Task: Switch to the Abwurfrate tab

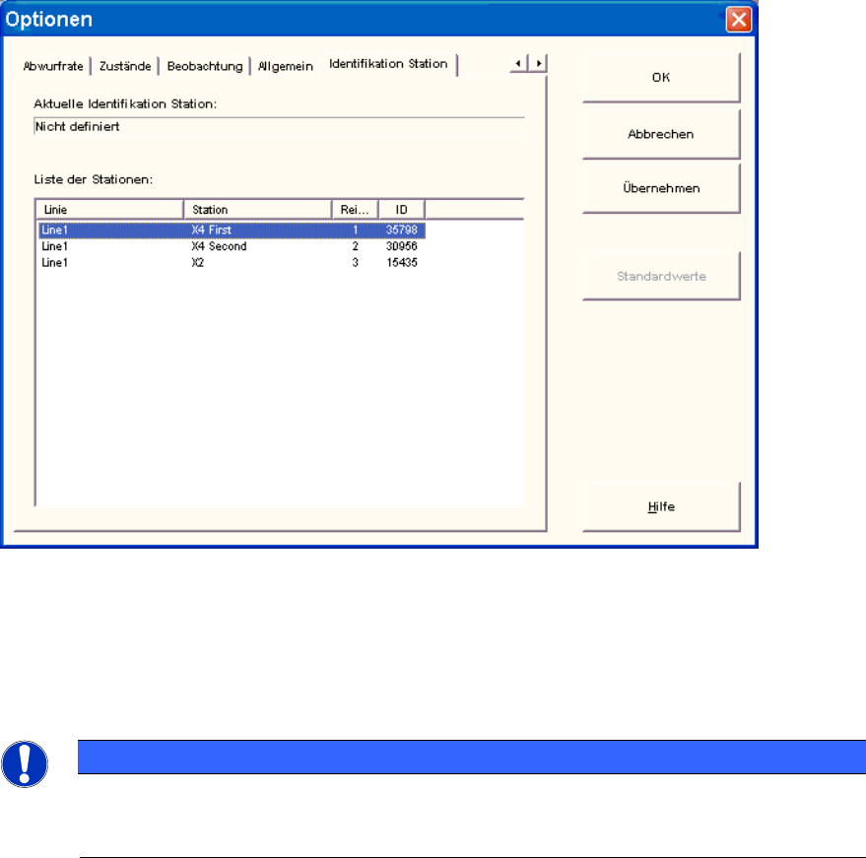Action: [53, 66]
